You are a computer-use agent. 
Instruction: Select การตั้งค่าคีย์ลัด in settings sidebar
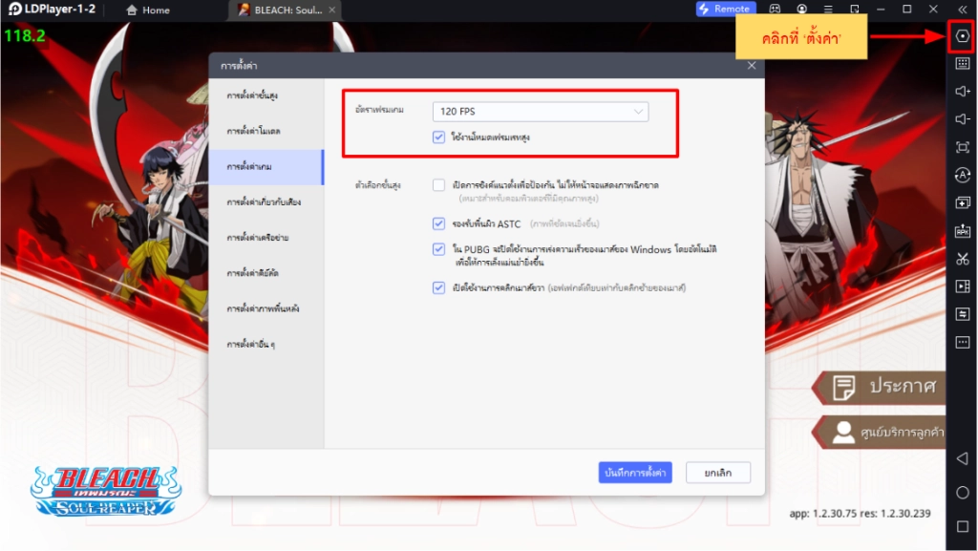click(266, 273)
